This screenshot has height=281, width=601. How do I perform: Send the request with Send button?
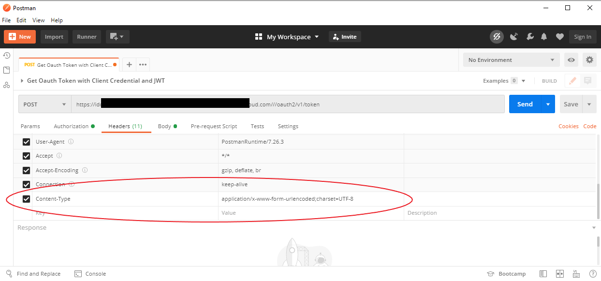pos(525,104)
